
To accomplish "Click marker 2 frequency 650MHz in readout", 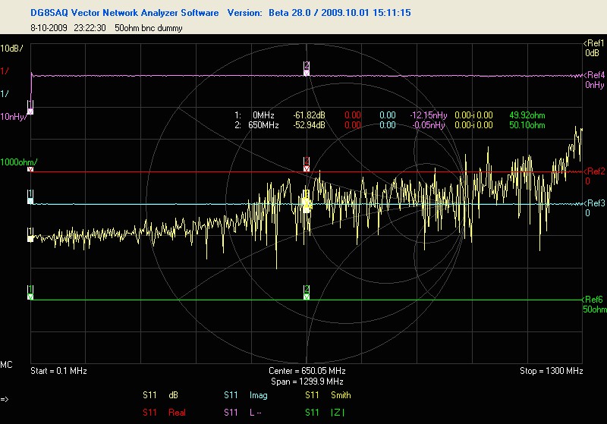I will tap(263, 125).
